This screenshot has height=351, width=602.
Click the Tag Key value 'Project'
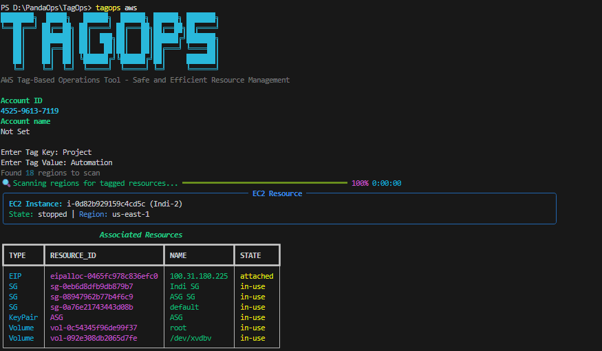point(77,152)
